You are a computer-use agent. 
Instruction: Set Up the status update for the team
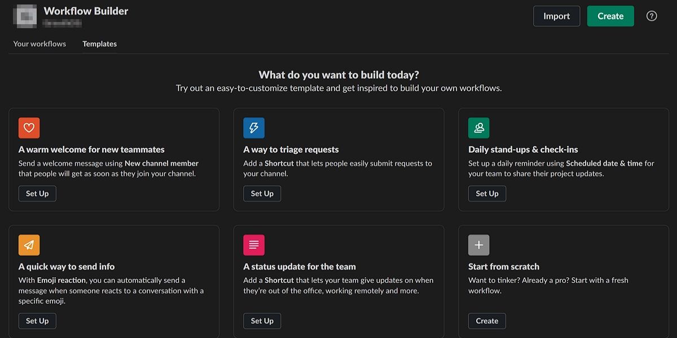(x=262, y=321)
